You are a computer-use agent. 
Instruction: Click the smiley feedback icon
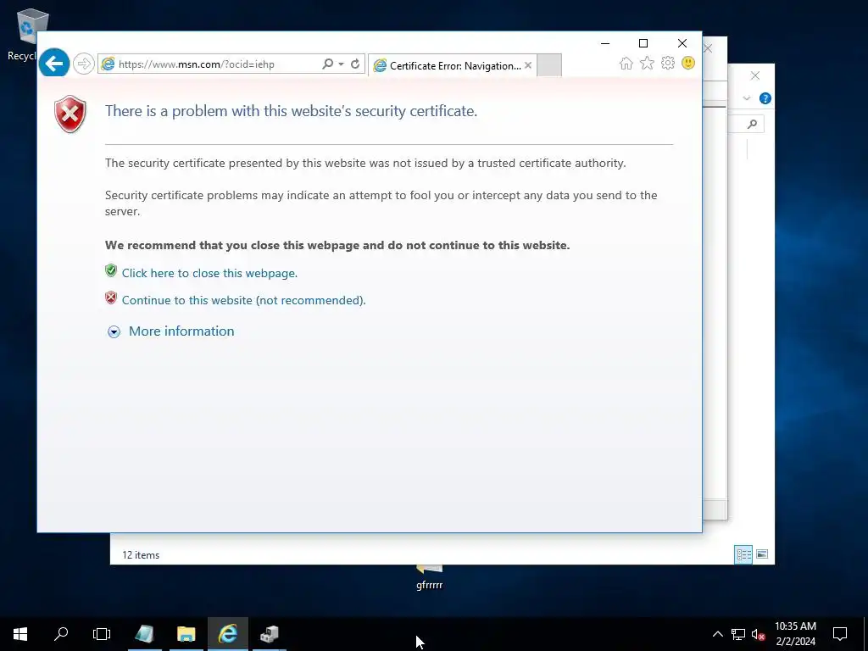pyautogui.click(x=688, y=63)
